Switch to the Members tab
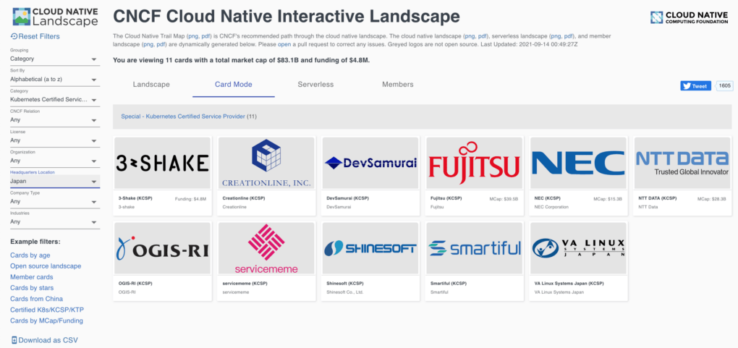 tap(398, 85)
